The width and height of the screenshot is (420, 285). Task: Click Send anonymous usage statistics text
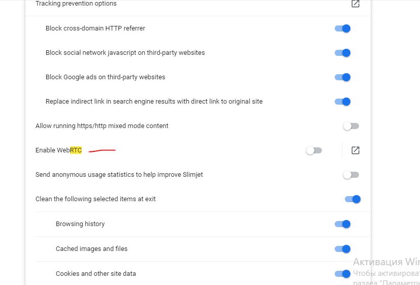[119, 175]
